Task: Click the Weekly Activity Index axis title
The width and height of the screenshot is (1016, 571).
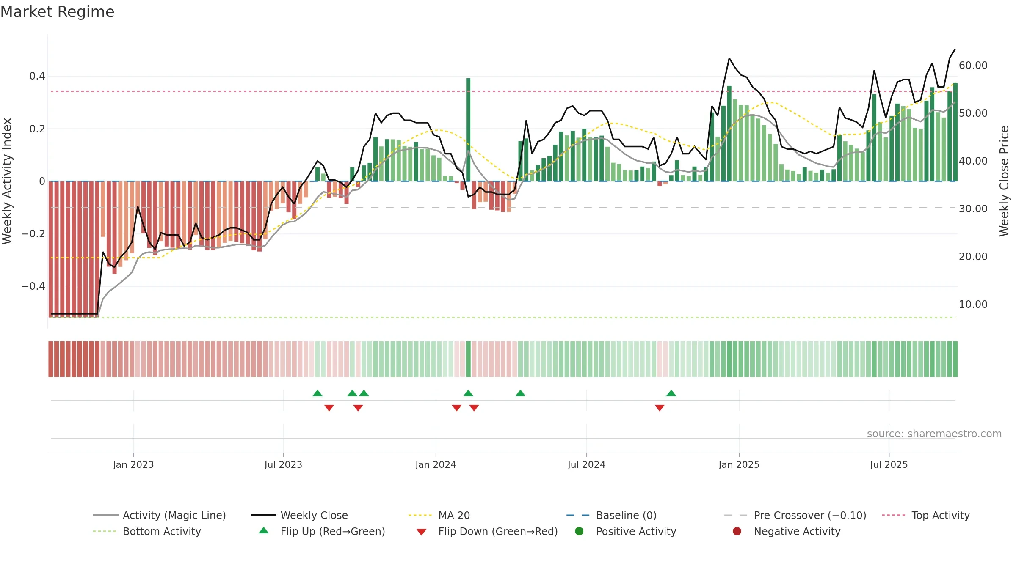Action: click(7, 181)
